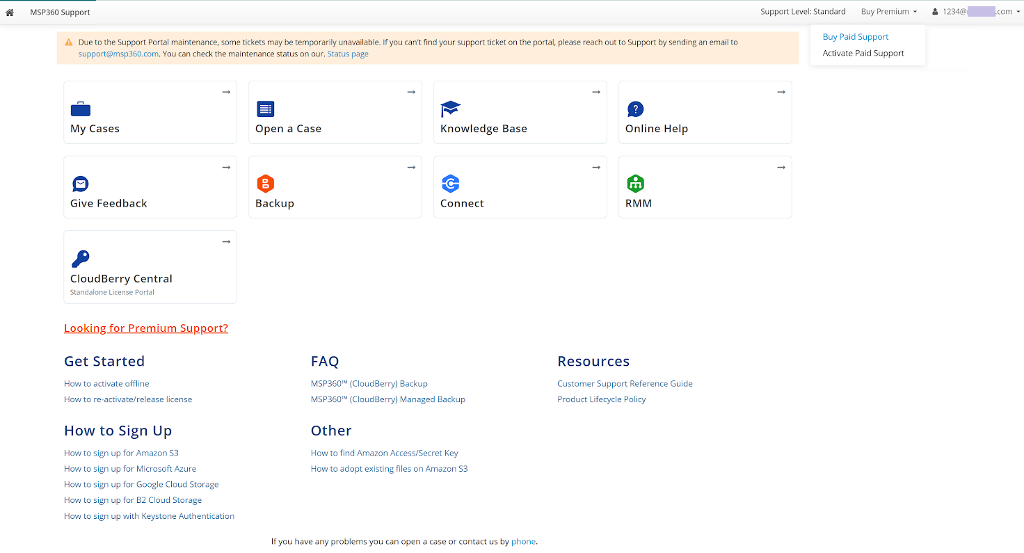Open the Connect card title
The height and width of the screenshot is (553, 1024).
coord(462,203)
